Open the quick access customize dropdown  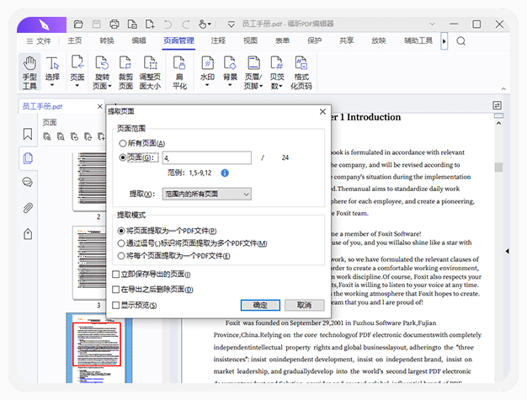click(x=232, y=24)
